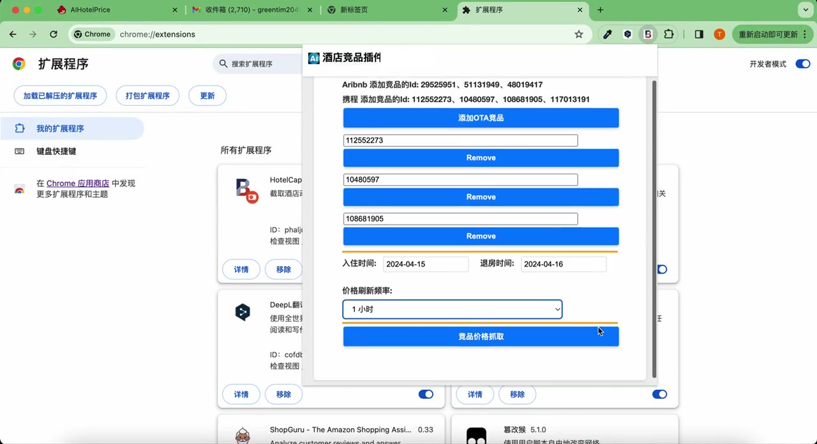Click the HotelCap extension logo icon
The image size is (817, 444).
tap(247, 191)
